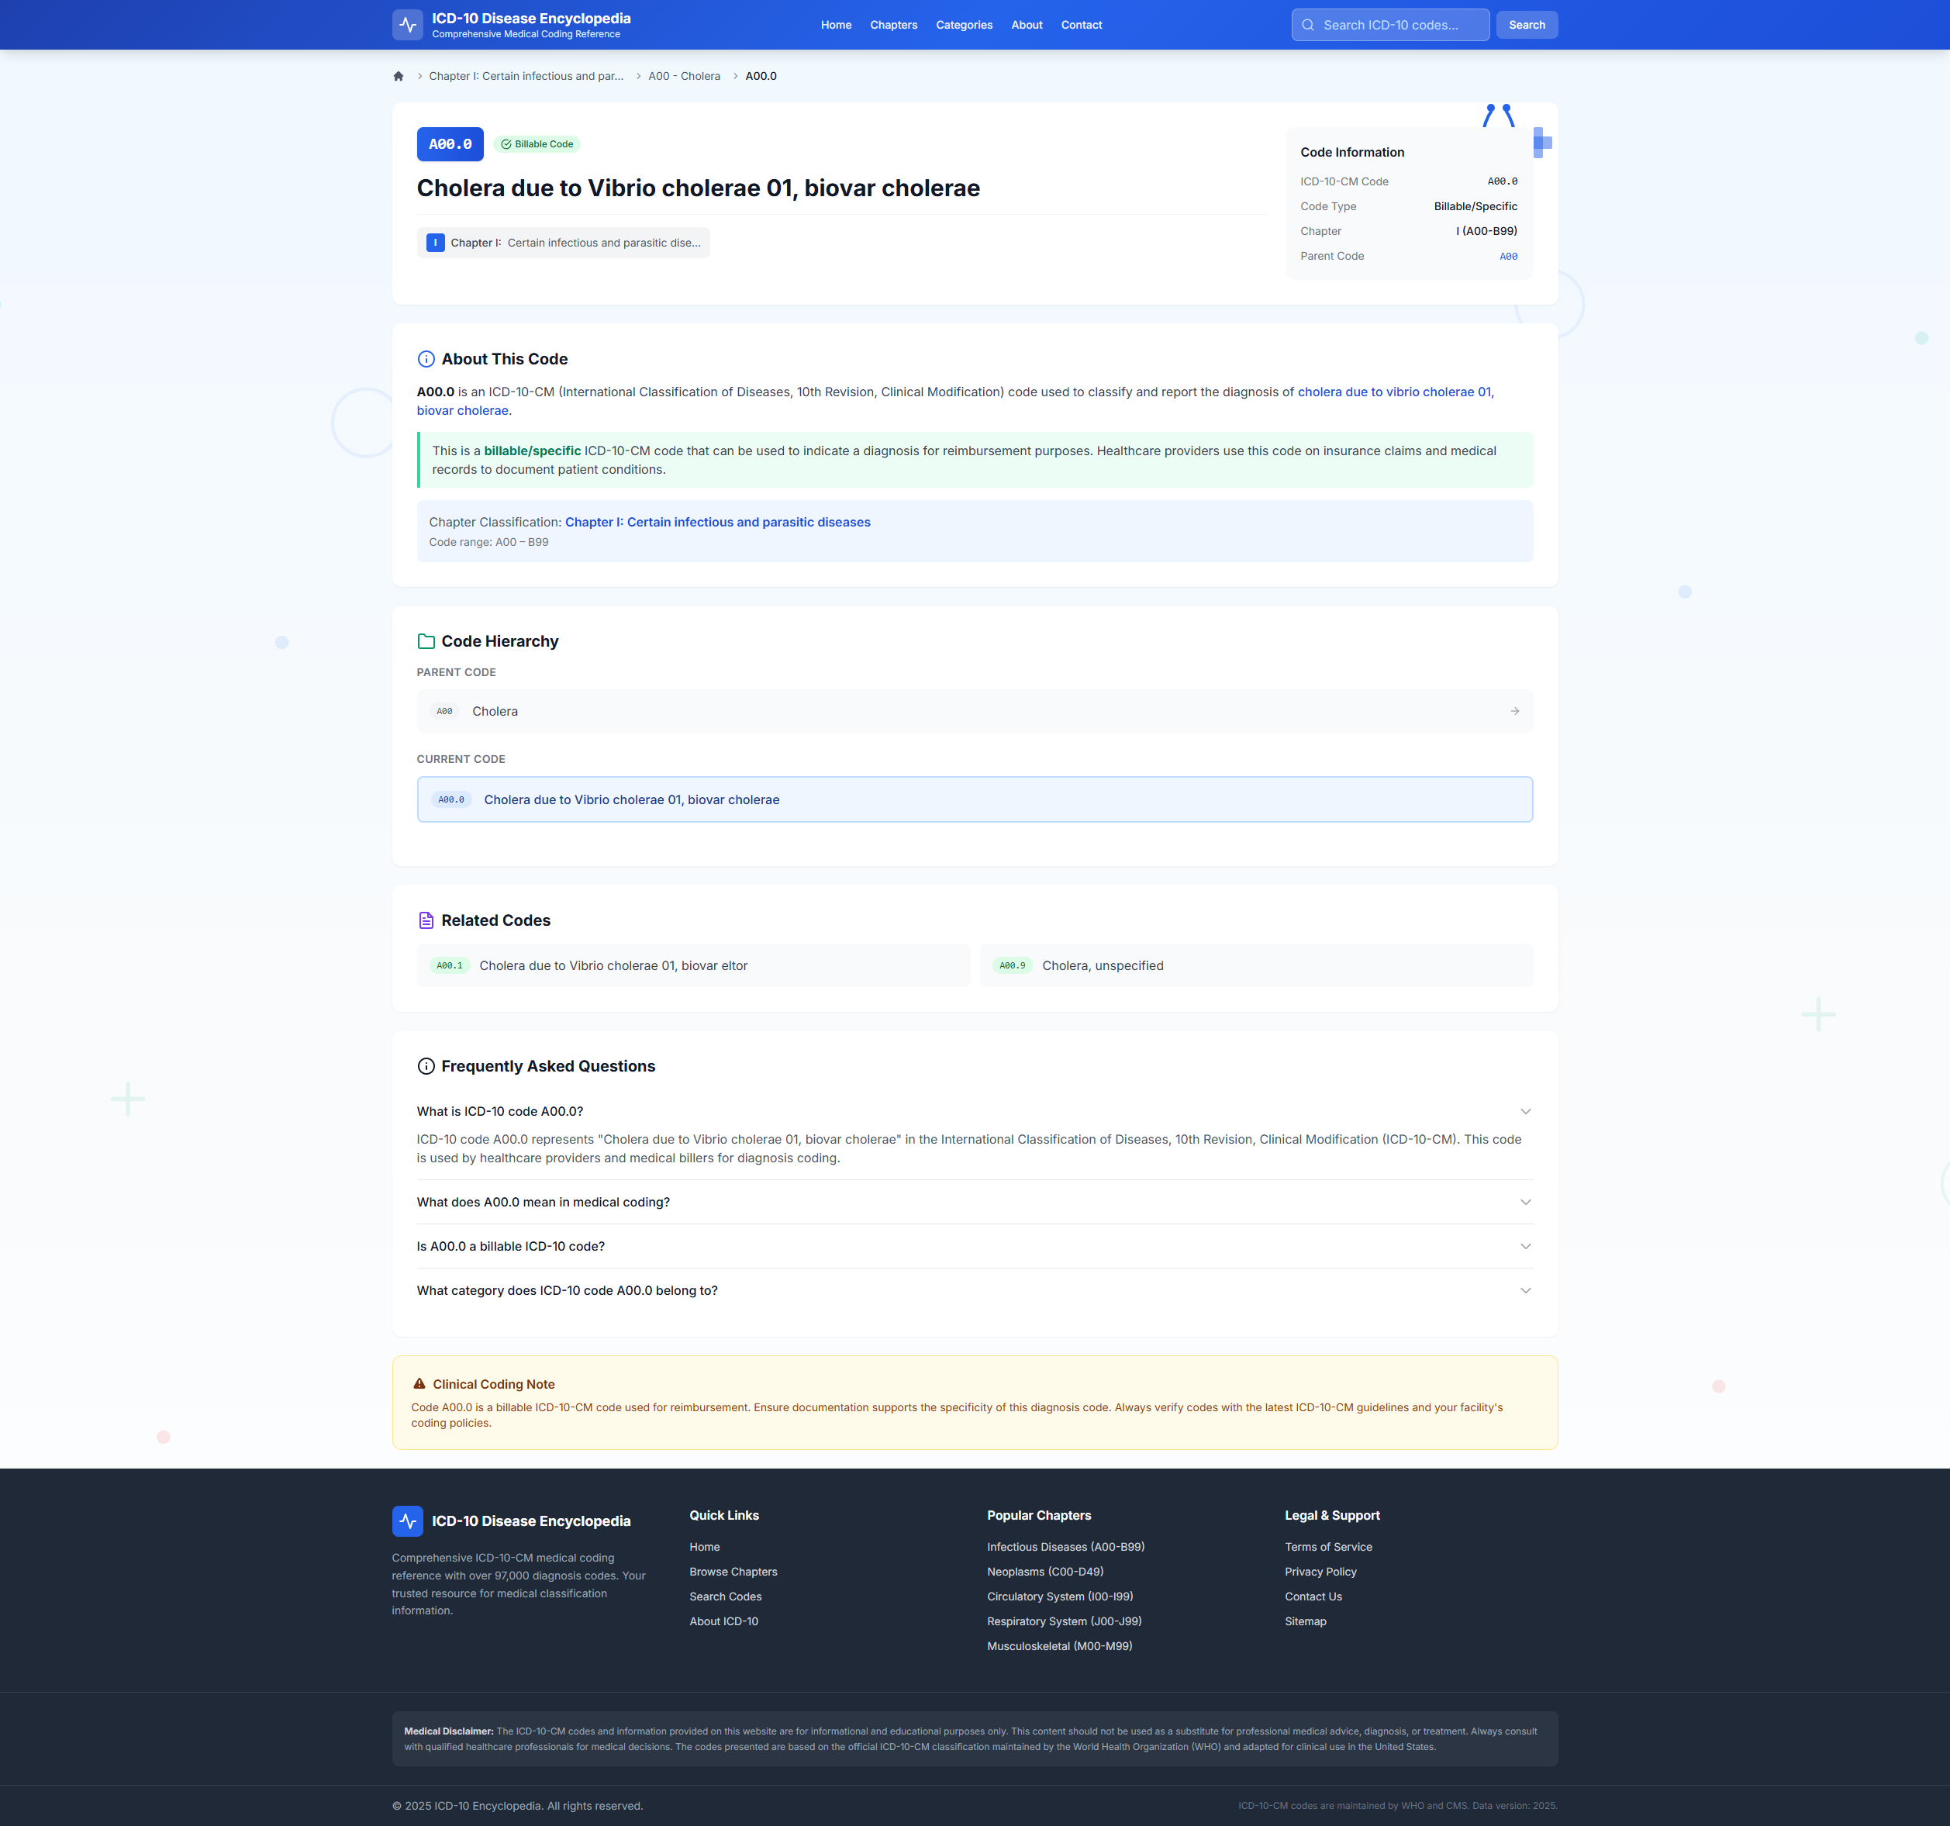Click the A00.1 related code badge

(x=449, y=966)
